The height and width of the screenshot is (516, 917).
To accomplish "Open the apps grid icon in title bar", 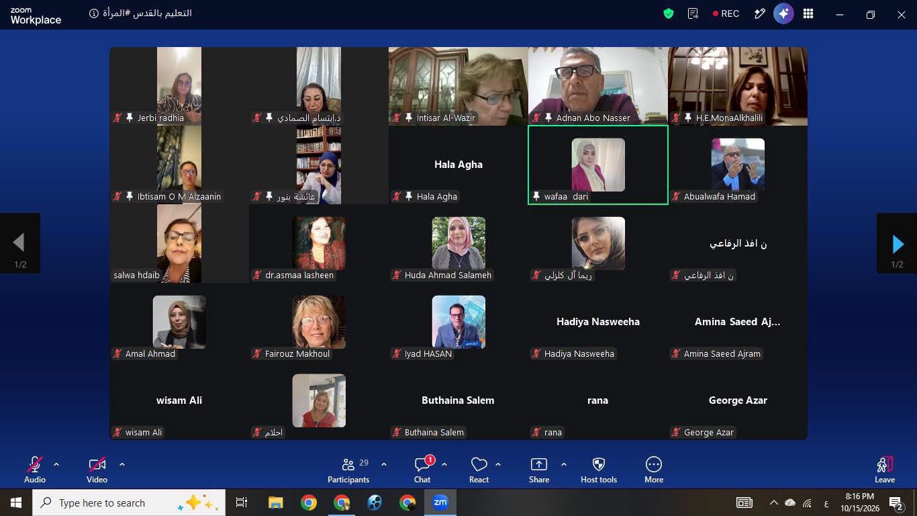I will click(808, 13).
